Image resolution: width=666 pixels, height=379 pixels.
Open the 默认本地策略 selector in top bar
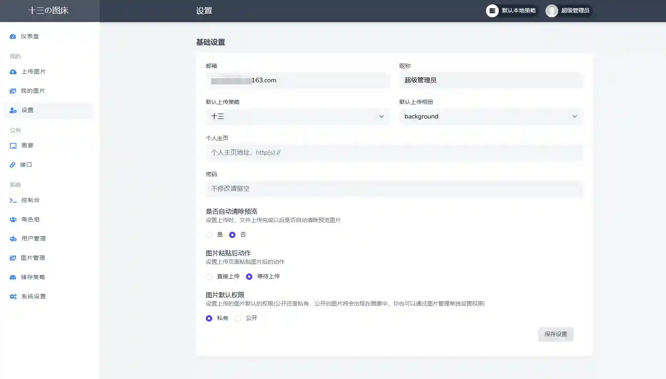pyautogui.click(x=512, y=11)
